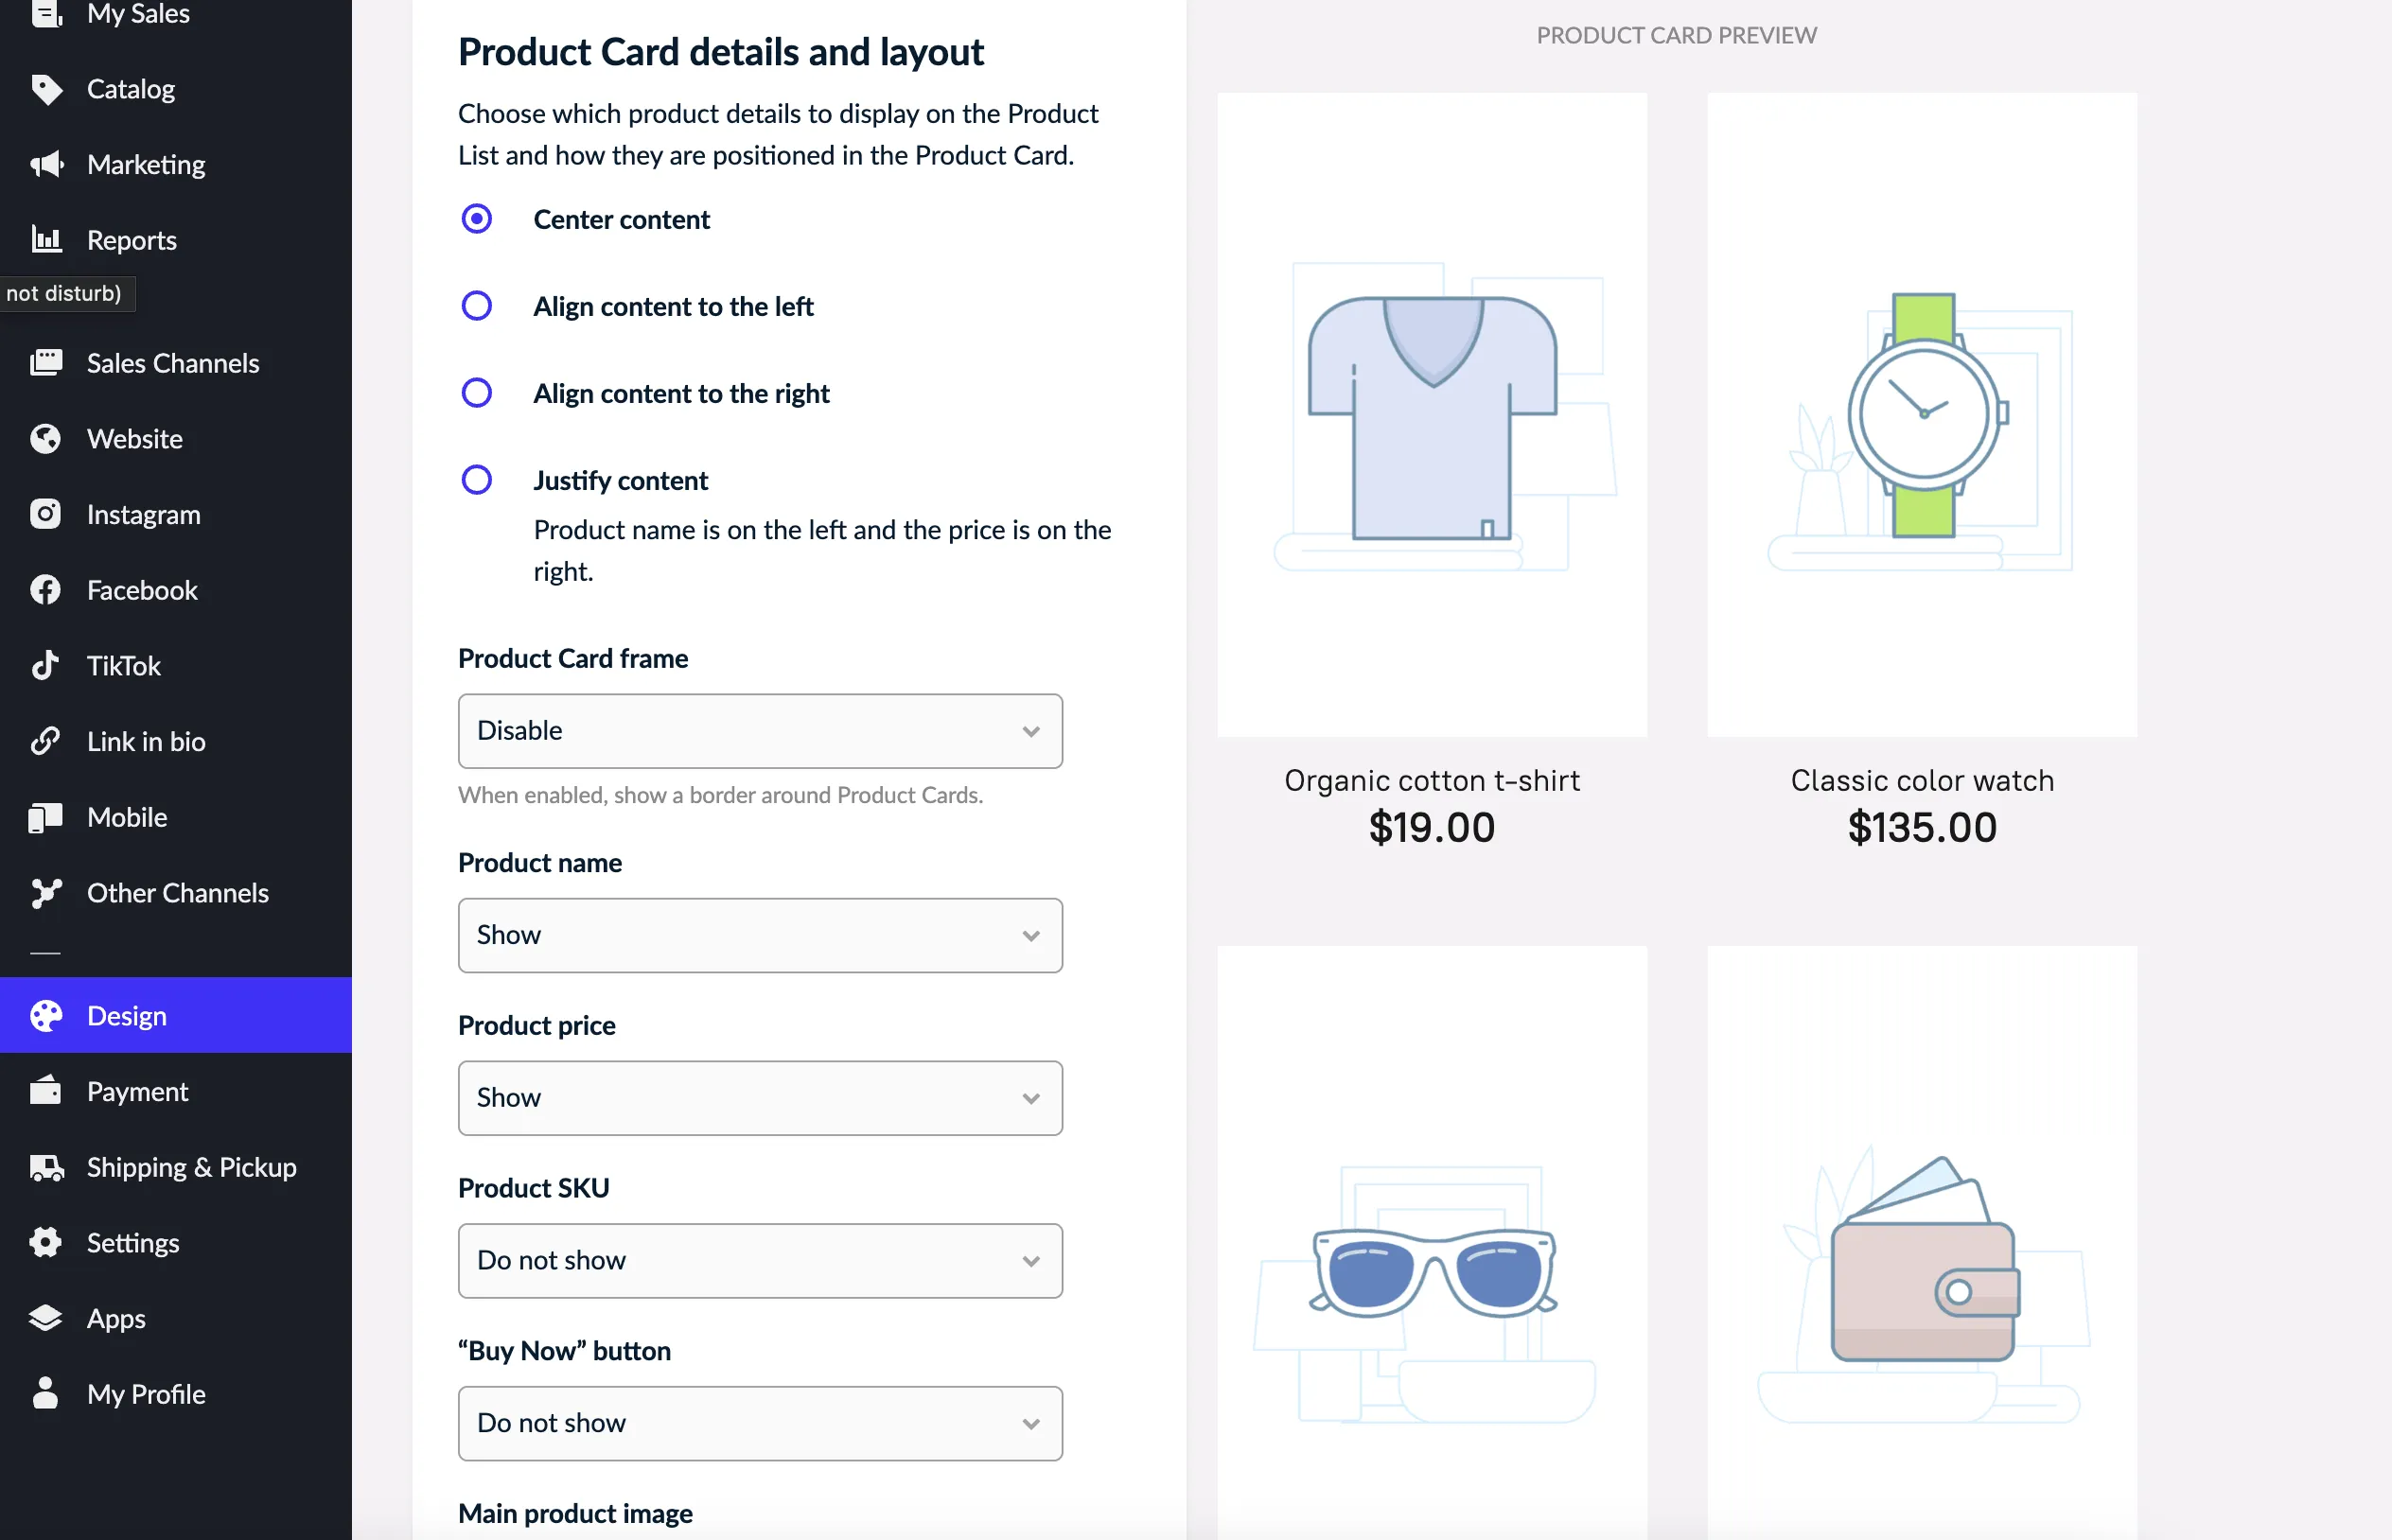The height and width of the screenshot is (1540, 2392).
Task: Select Instagram sales channel
Action: [145, 512]
